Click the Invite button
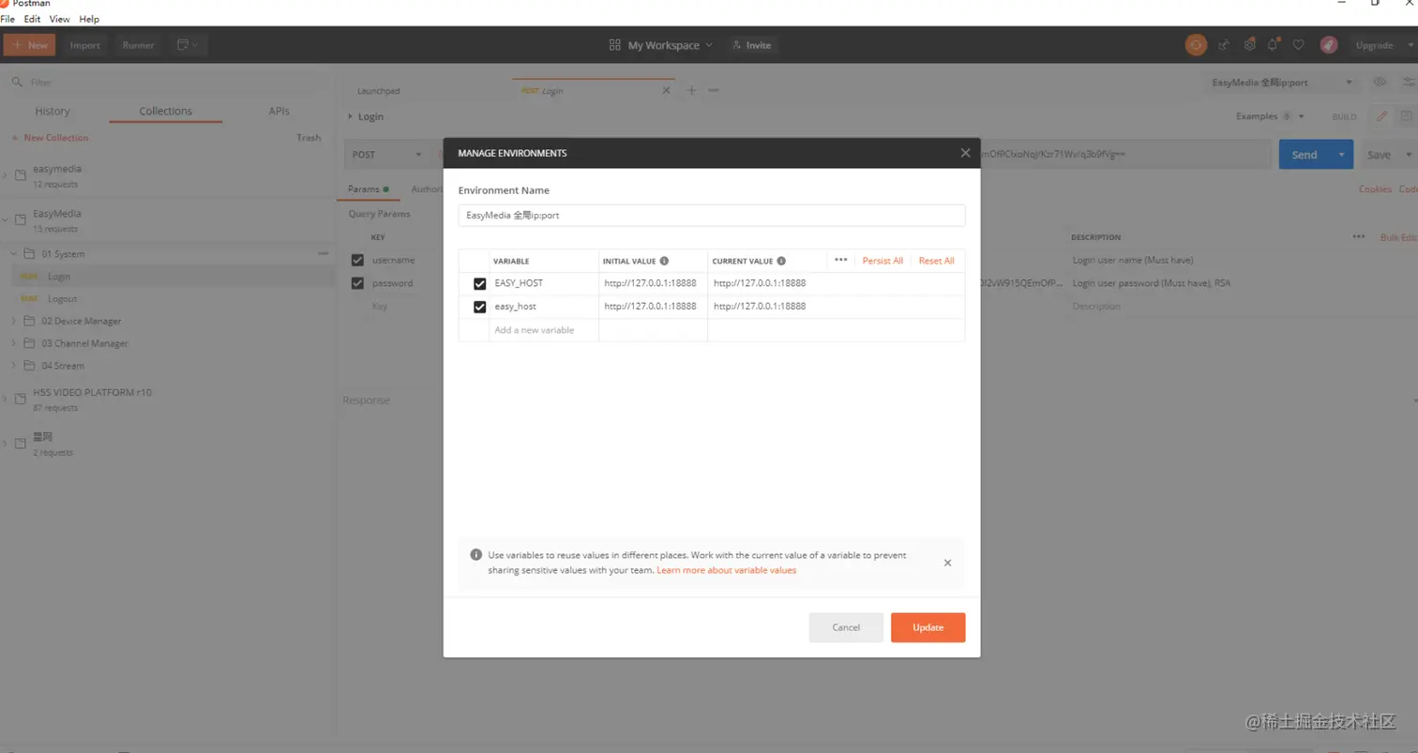The image size is (1418, 753). point(750,45)
